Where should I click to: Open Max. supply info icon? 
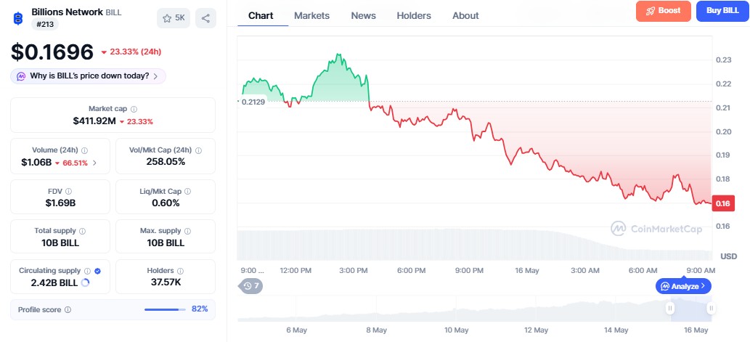point(187,231)
